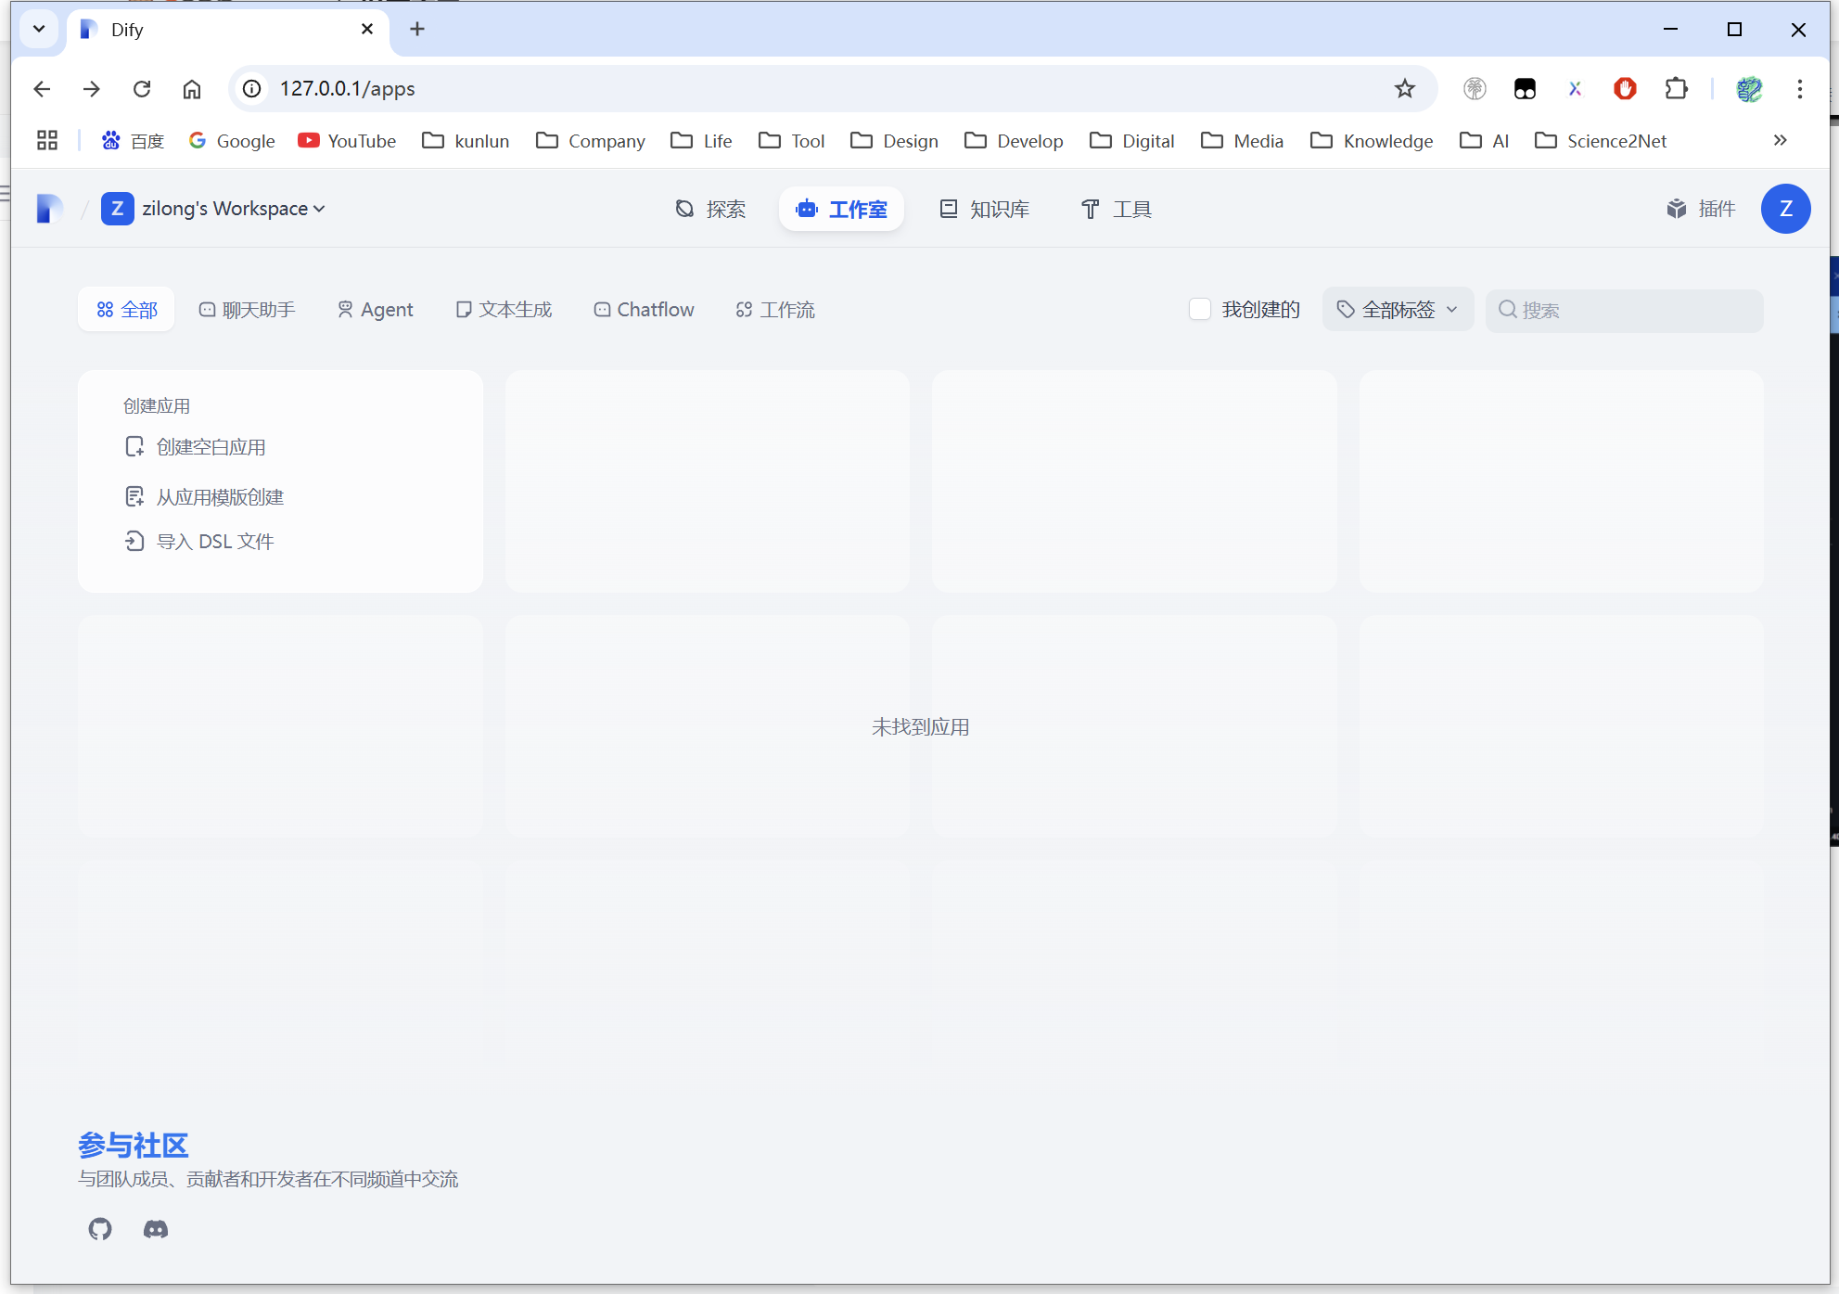Reload the page

(142, 89)
